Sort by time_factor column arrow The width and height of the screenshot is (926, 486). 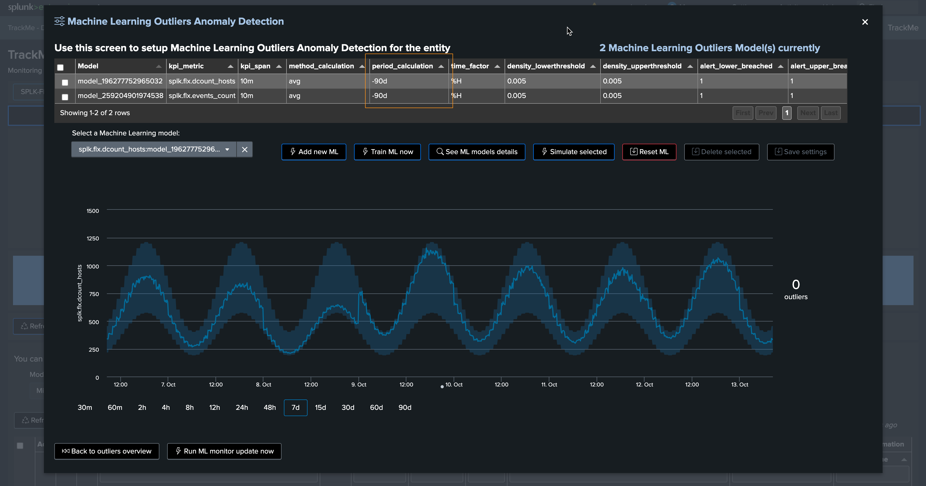[x=497, y=66]
